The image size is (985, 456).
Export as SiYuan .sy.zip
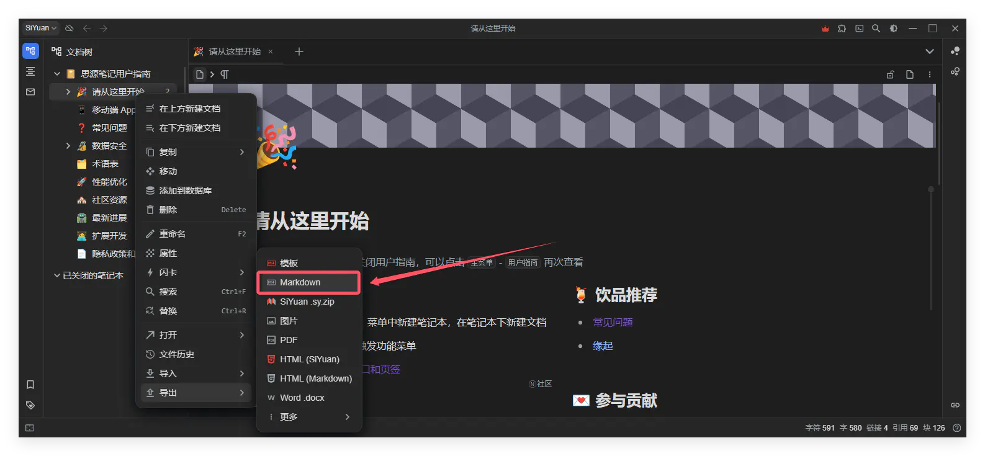click(x=309, y=302)
